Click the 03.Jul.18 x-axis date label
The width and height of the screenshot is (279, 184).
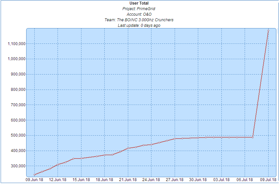(221, 180)
